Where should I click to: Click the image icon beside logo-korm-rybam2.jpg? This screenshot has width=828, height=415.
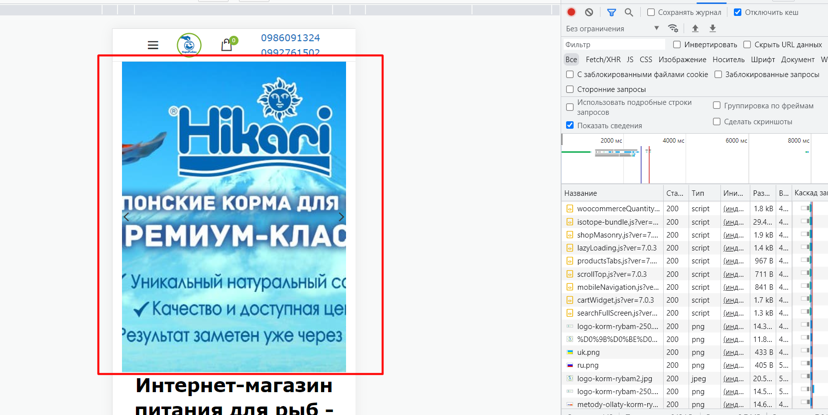pyautogui.click(x=570, y=379)
